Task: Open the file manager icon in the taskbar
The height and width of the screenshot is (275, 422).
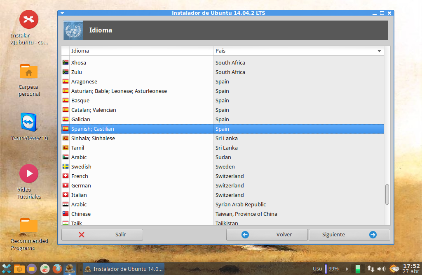Action: tap(32, 268)
